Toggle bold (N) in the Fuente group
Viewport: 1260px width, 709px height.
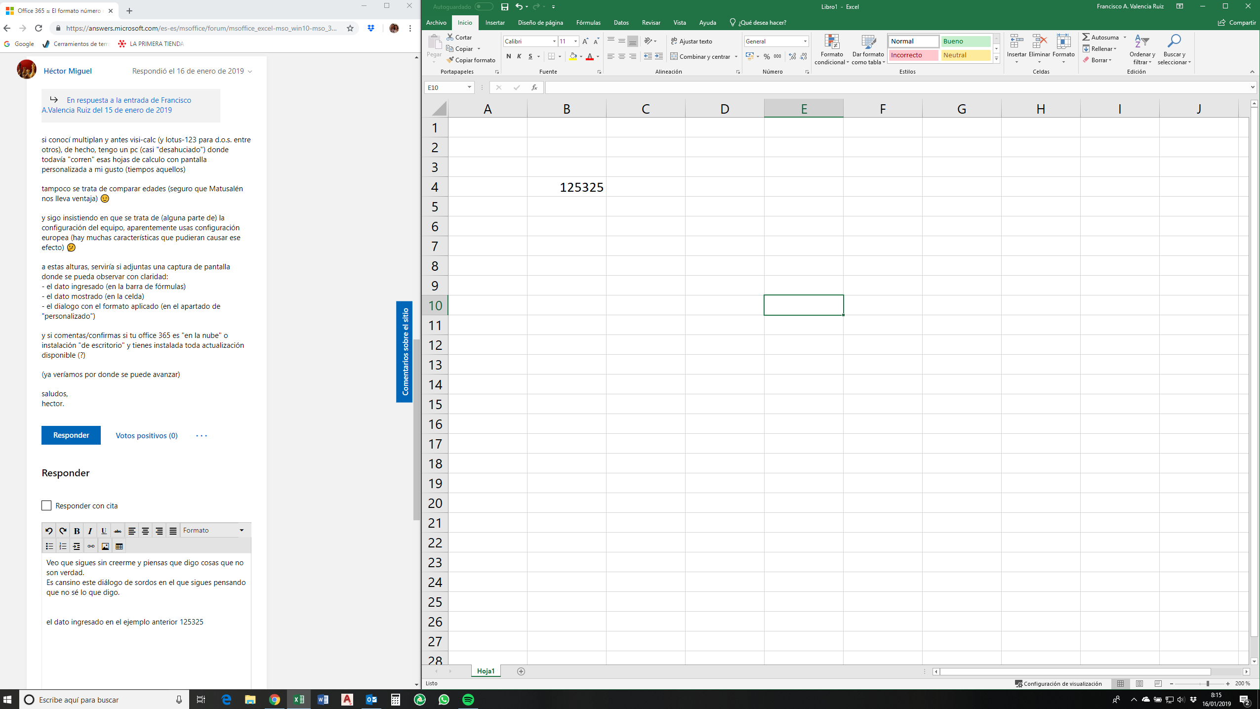pyautogui.click(x=508, y=56)
